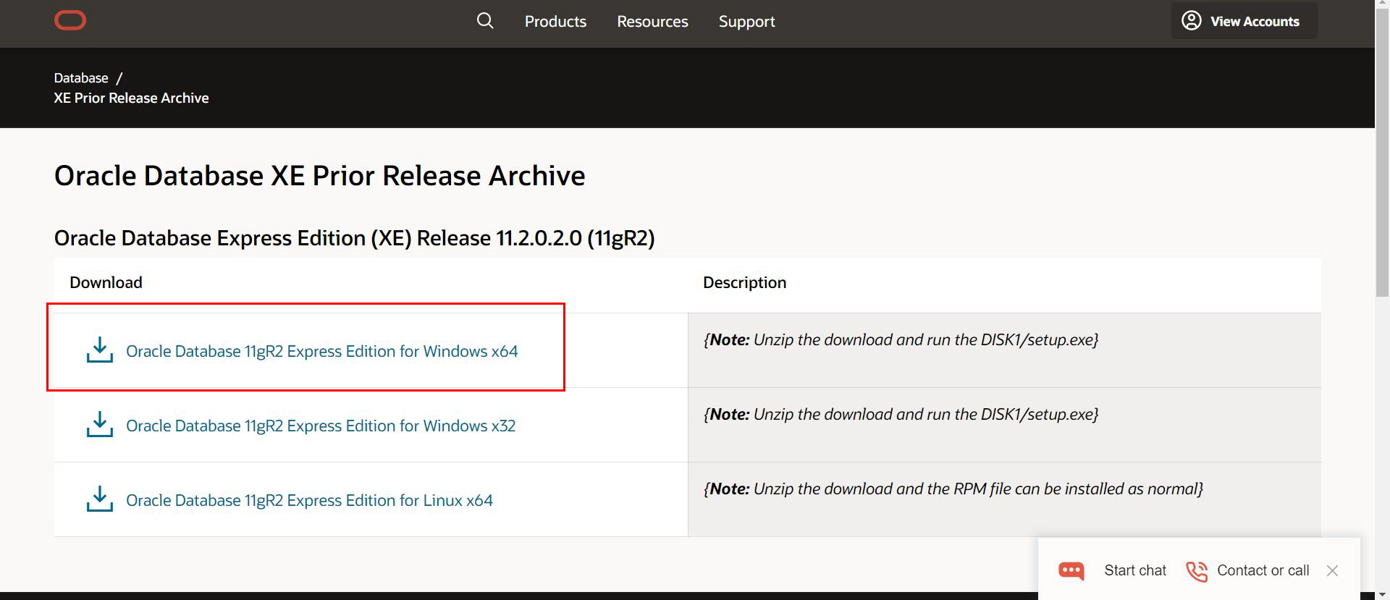Download Oracle 11gR2 Express for Windows x64
This screenshot has height=600, width=1390.
(322, 351)
